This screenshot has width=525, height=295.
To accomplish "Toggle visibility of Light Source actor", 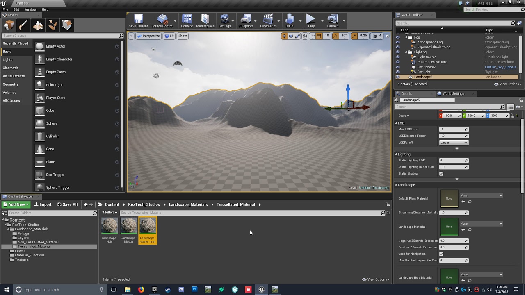I will click(397, 57).
